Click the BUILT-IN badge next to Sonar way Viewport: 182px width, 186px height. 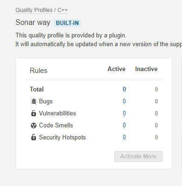pyautogui.click(x=67, y=23)
